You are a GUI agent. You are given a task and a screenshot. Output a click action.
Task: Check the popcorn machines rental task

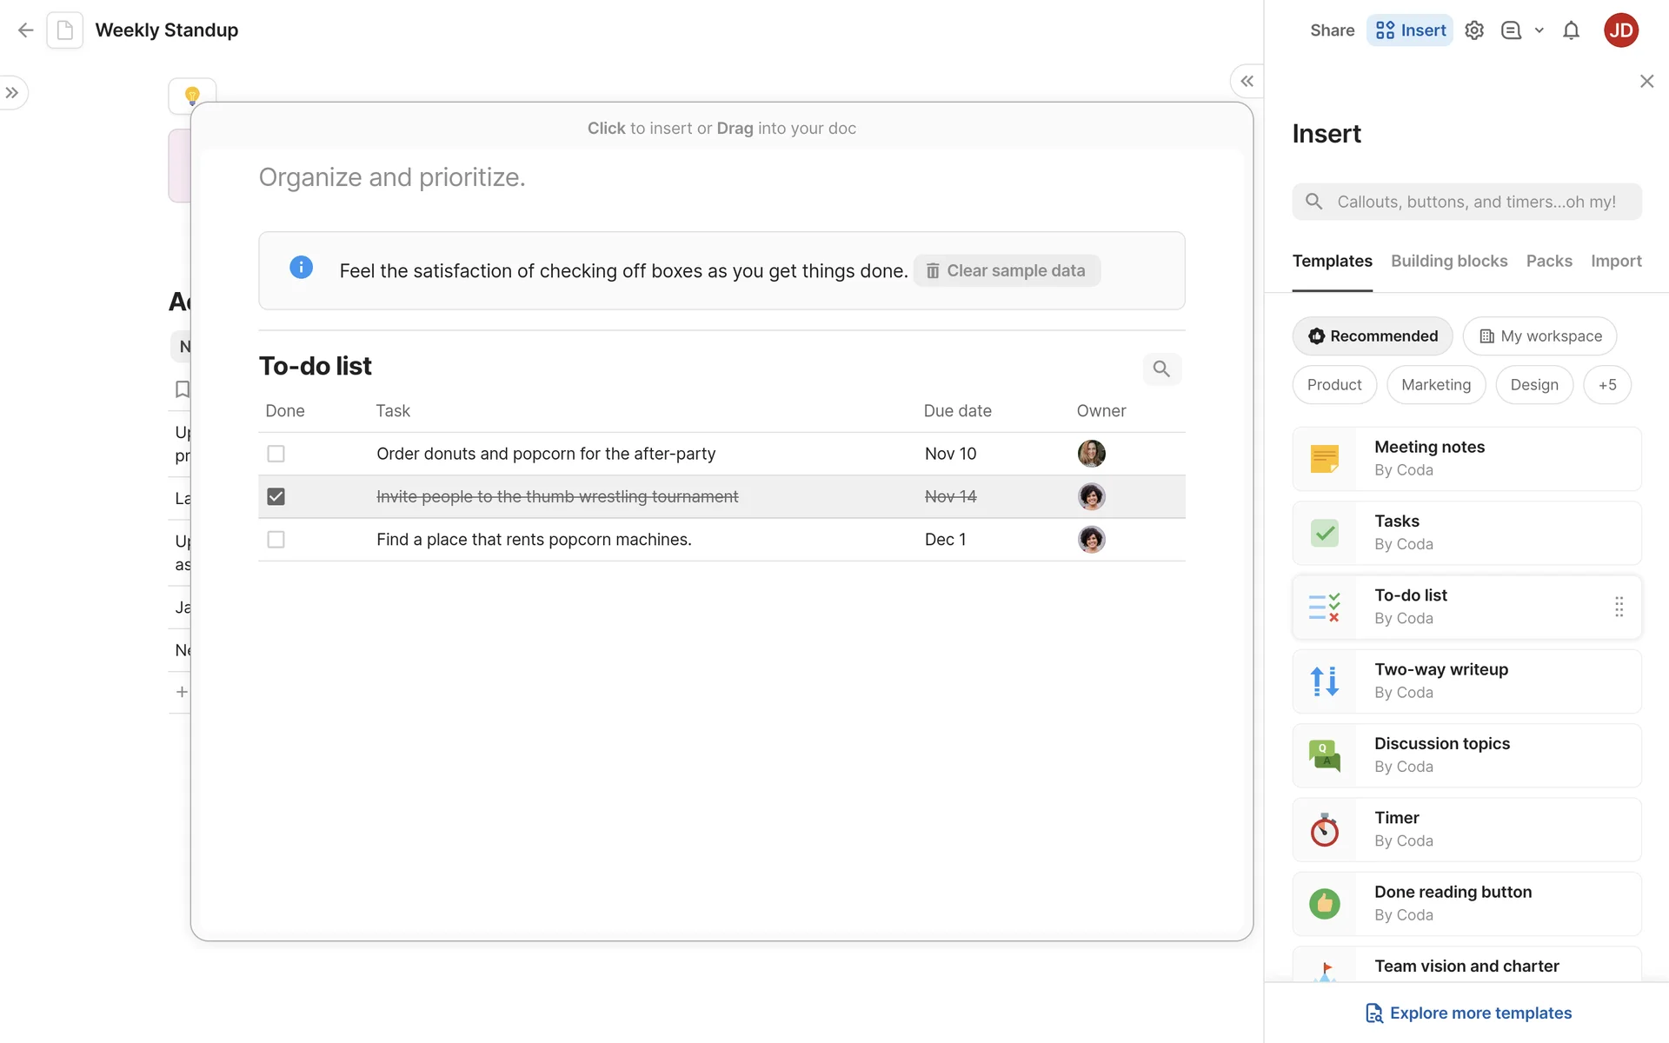[276, 540]
